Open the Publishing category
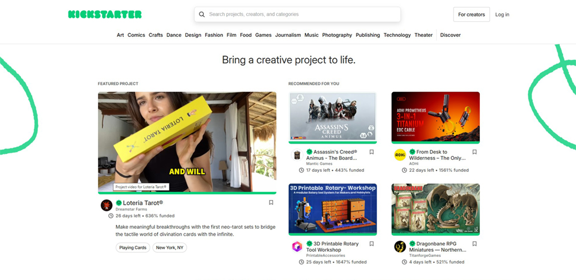 [367, 35]
